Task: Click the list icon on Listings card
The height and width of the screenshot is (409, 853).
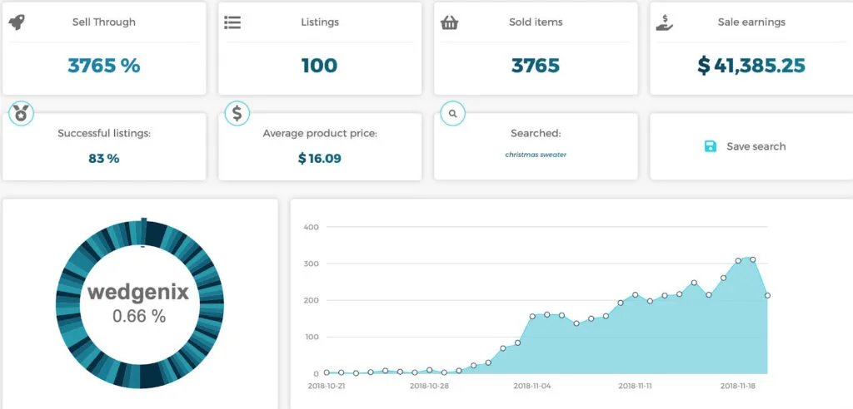Action: (x=232, y=22)
